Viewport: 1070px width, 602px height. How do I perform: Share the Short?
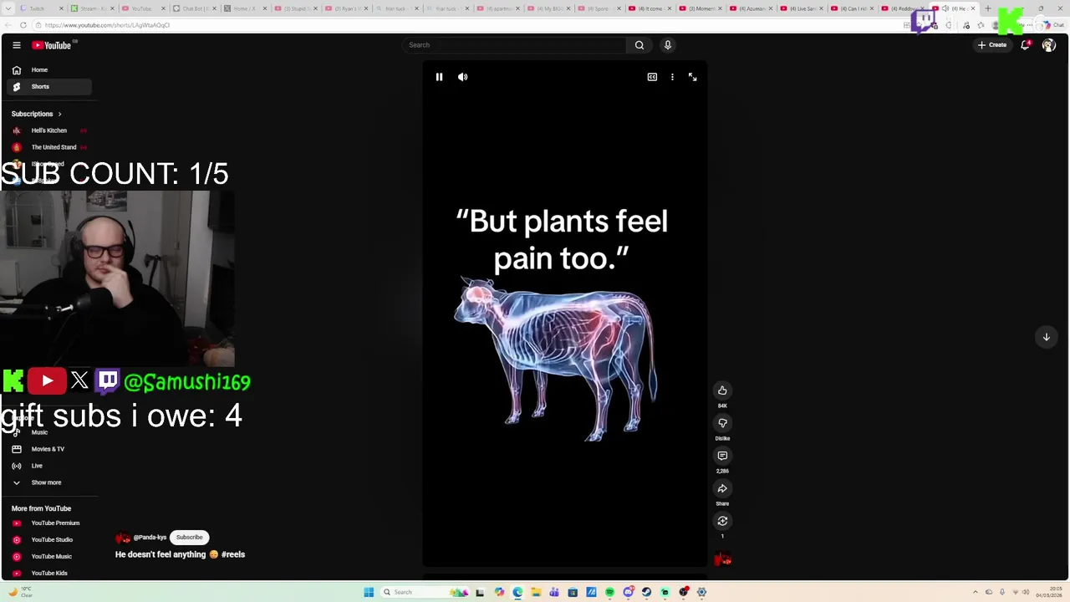point(722,488)
